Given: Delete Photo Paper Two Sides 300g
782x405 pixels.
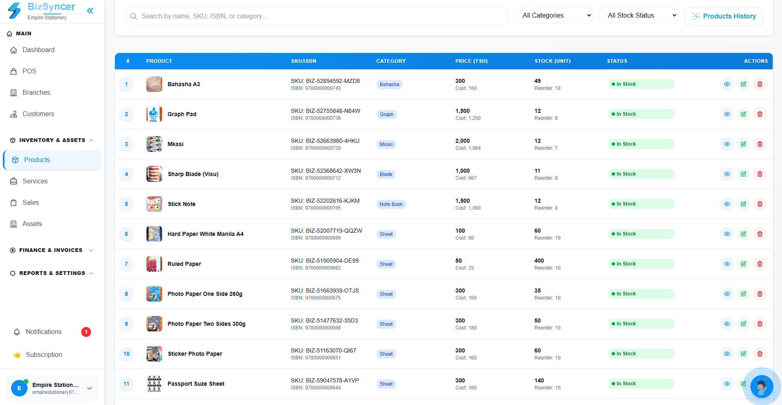Looking at the screenshot, I should (x=759, y=324).
